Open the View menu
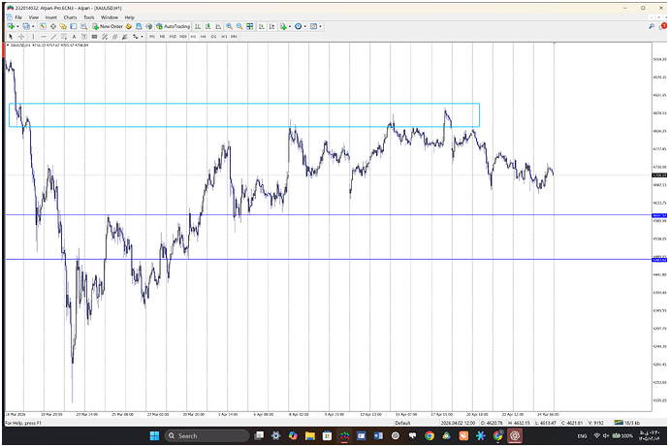669x447 pixels. 34,17
